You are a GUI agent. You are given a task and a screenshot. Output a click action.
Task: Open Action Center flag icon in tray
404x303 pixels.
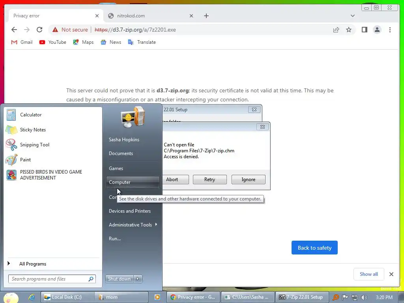click(345, 297)
